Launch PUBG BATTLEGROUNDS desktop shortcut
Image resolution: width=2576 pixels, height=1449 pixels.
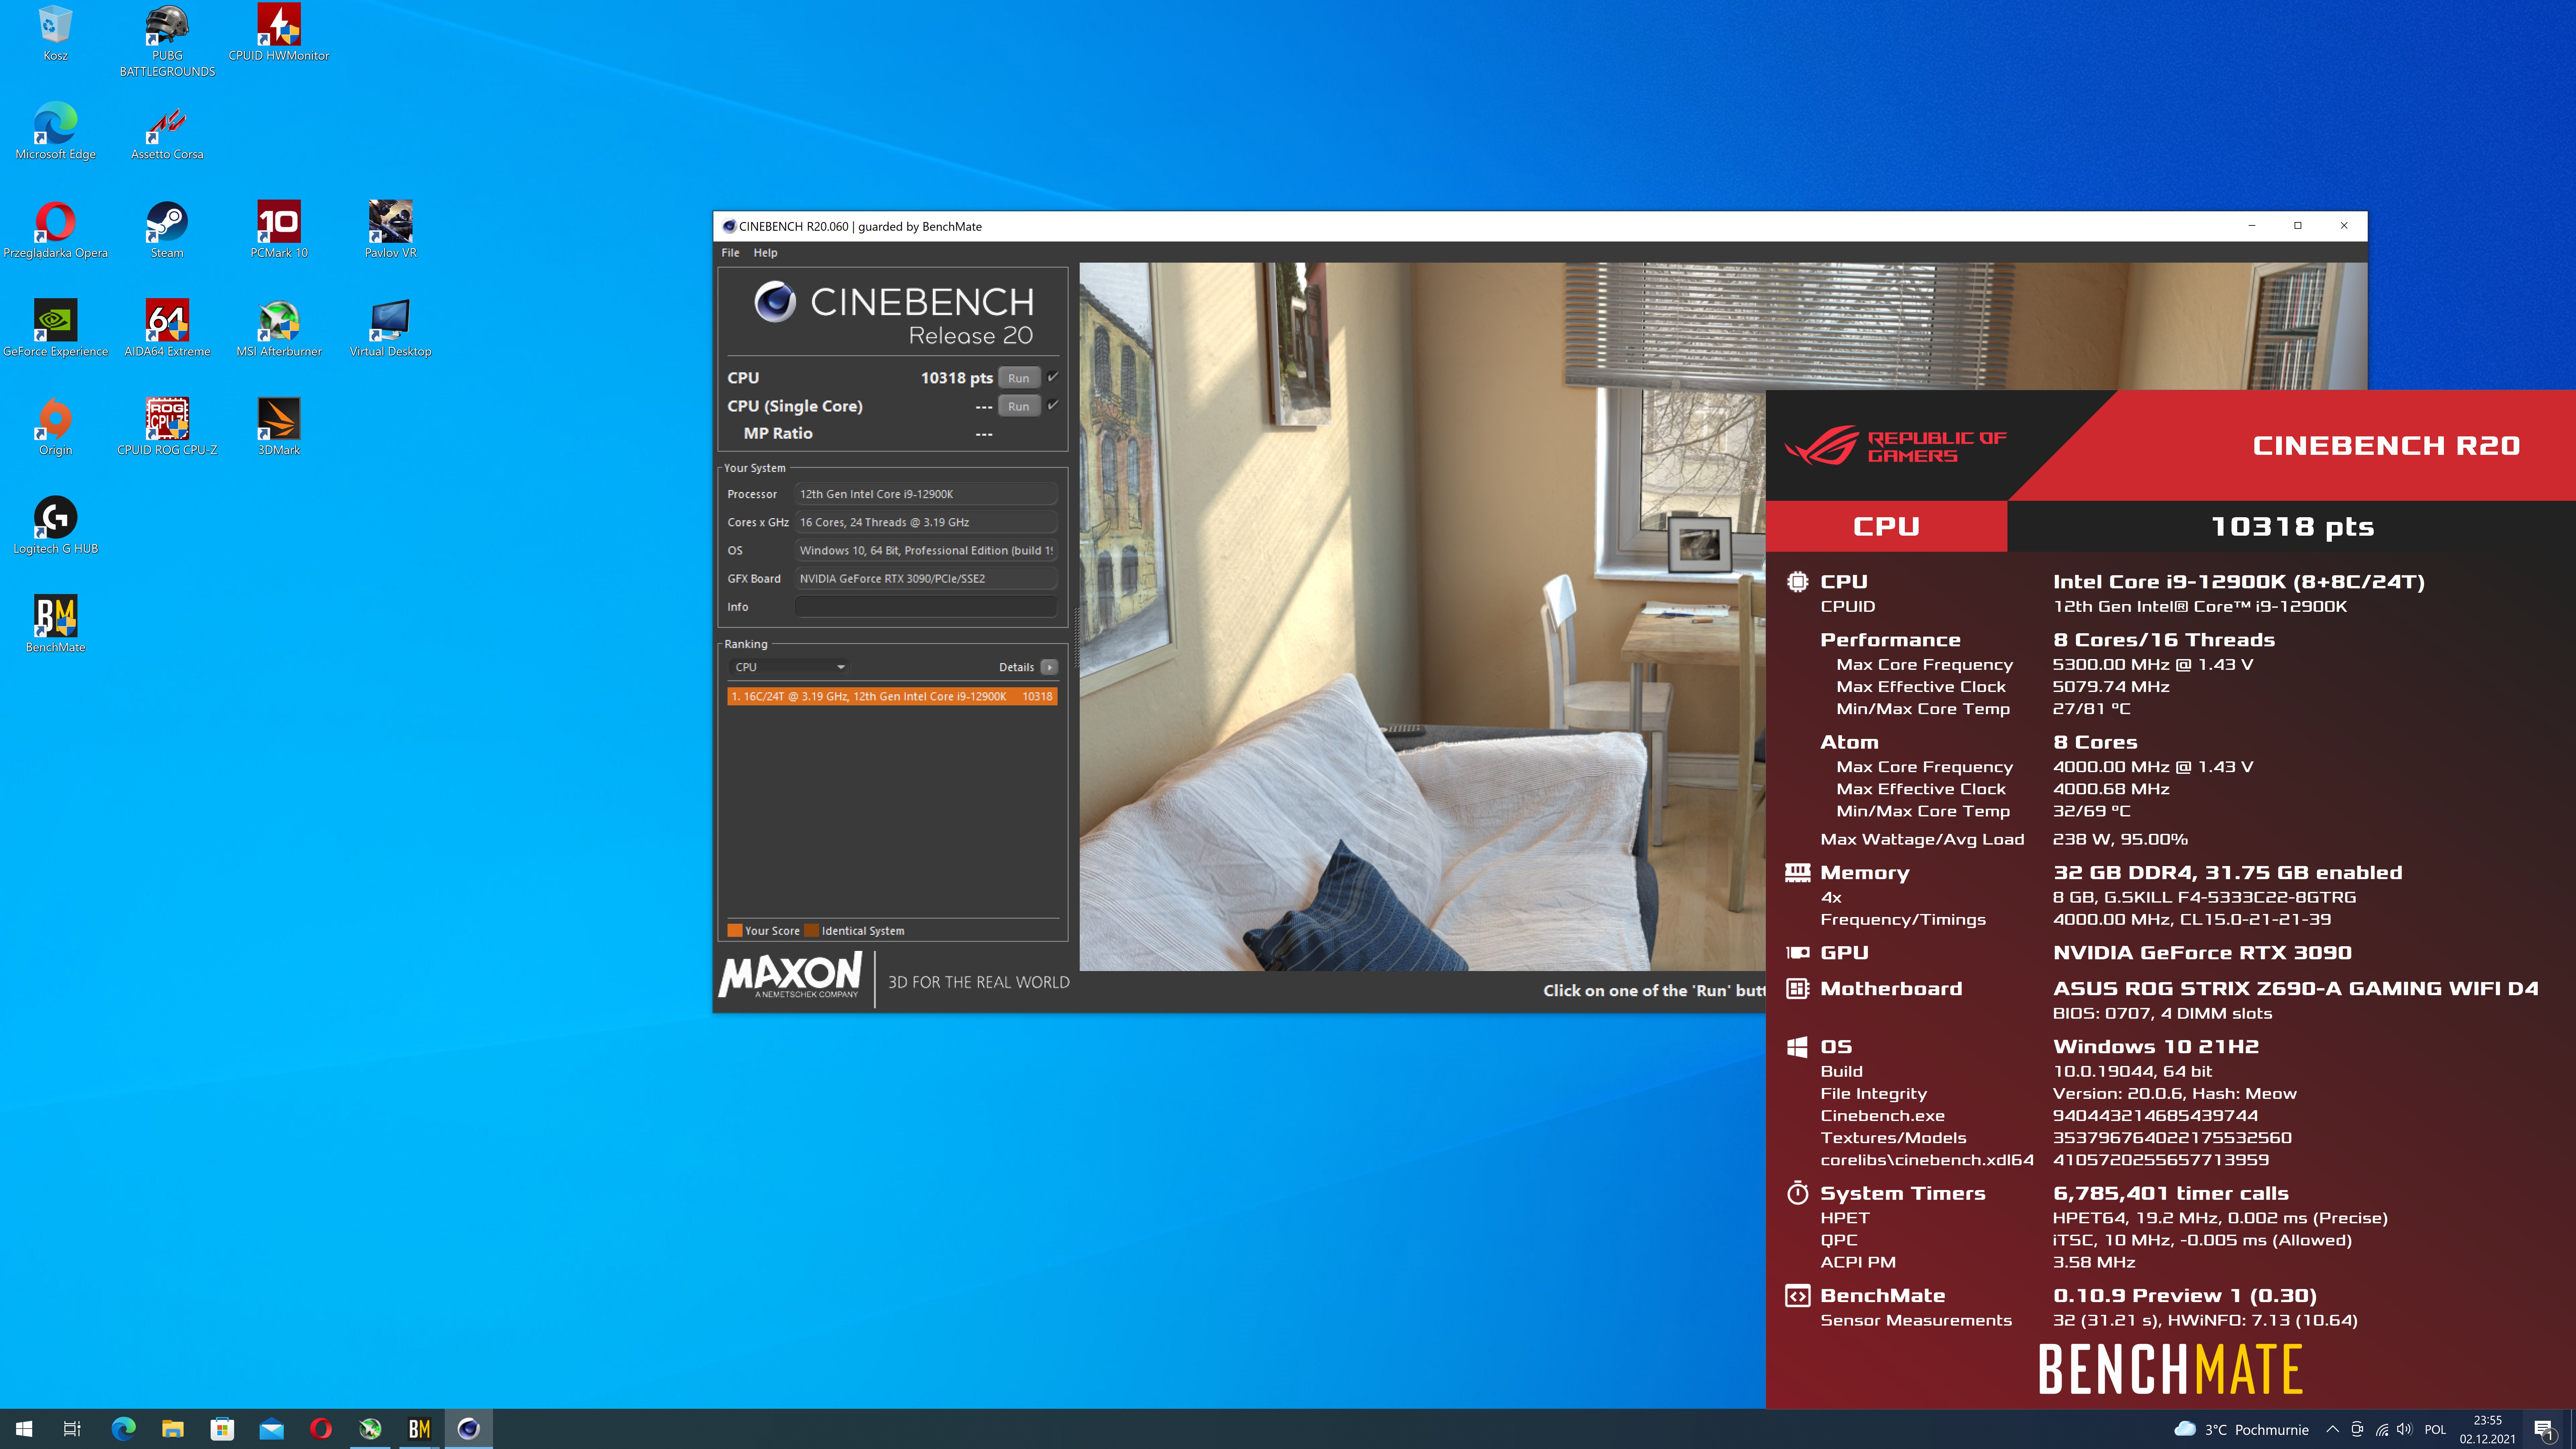(167, 40)
